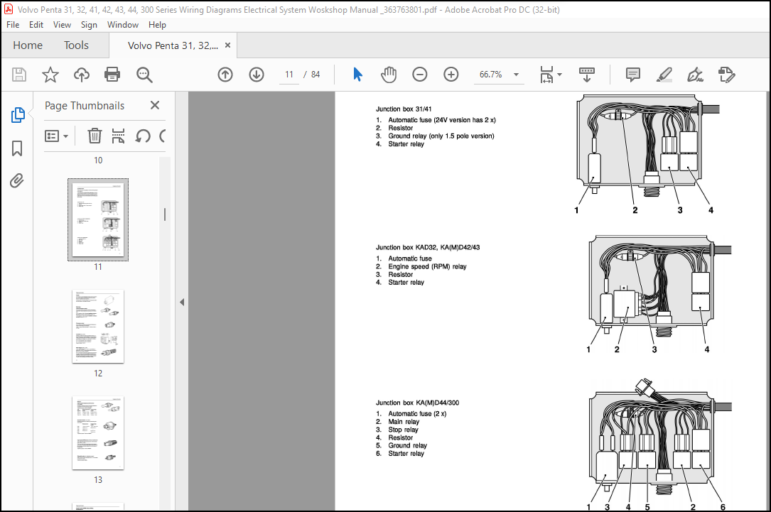This screenshot has height=512, width=771.
Task: Open the View menu
Action: click(x=62, y=25)
